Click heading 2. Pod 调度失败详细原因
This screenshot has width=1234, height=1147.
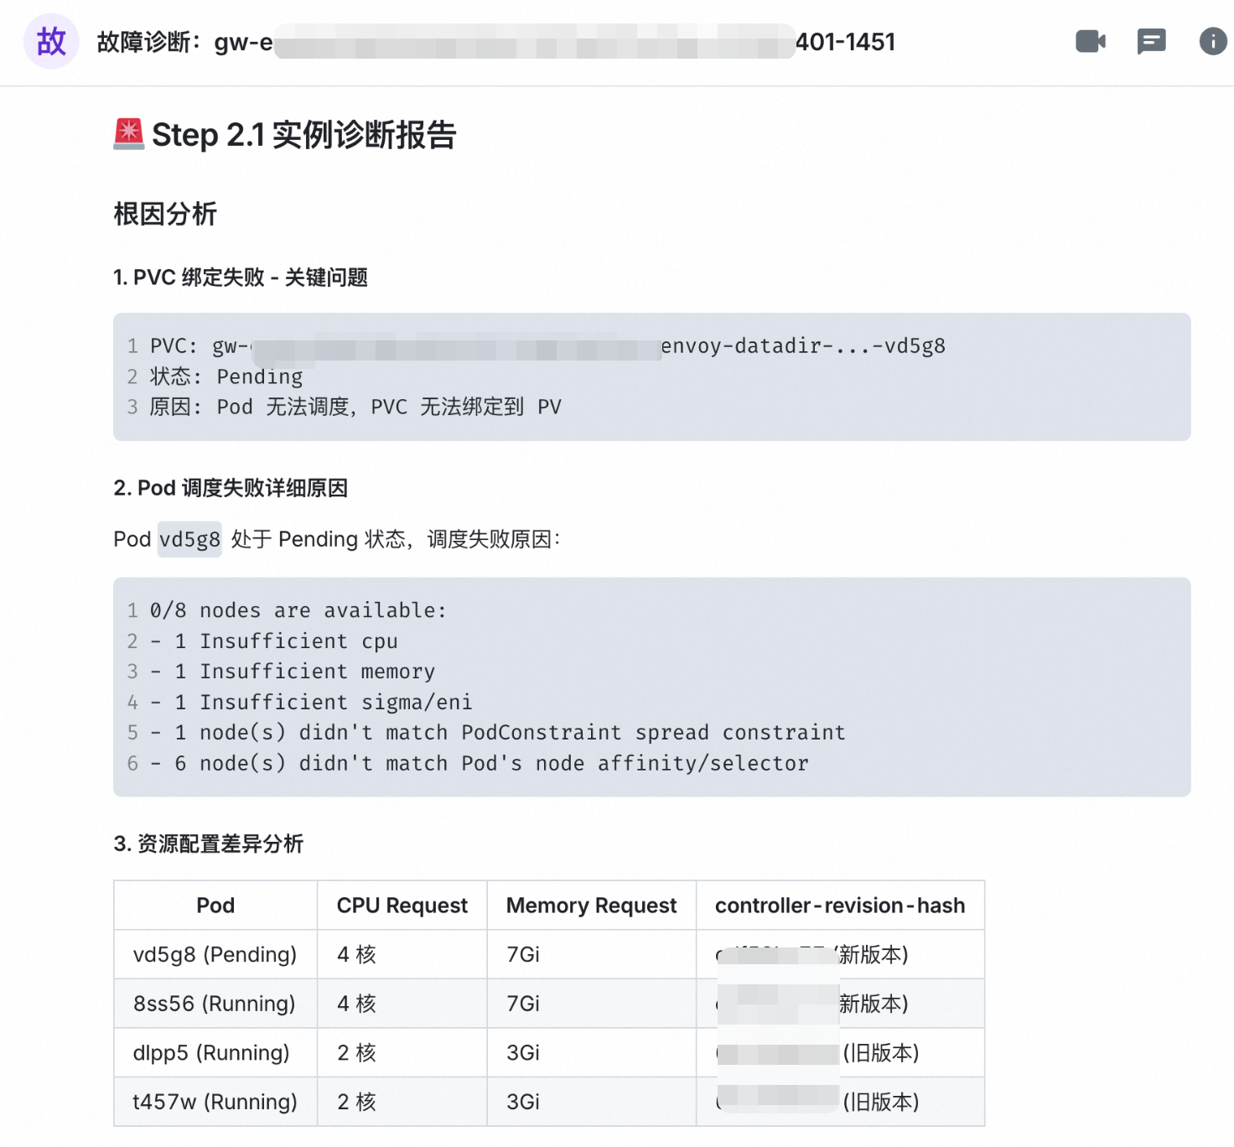tap(231, 488)
